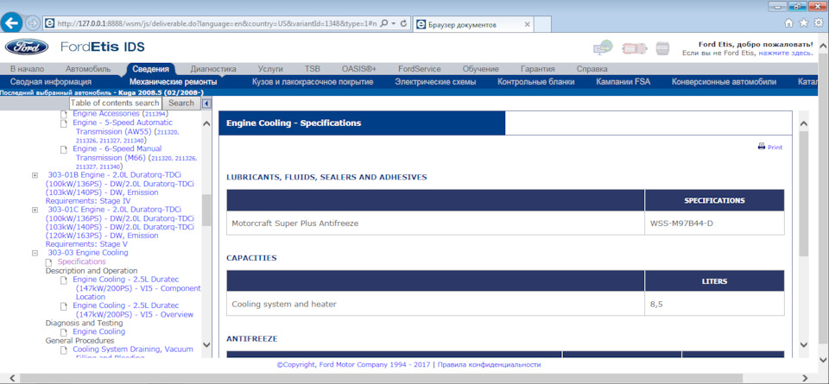The width and height of the screenshot is (829, 384).
Task: Open Правила конфиденциальности link
Action: pyautogui.click(x=489, y=364)
